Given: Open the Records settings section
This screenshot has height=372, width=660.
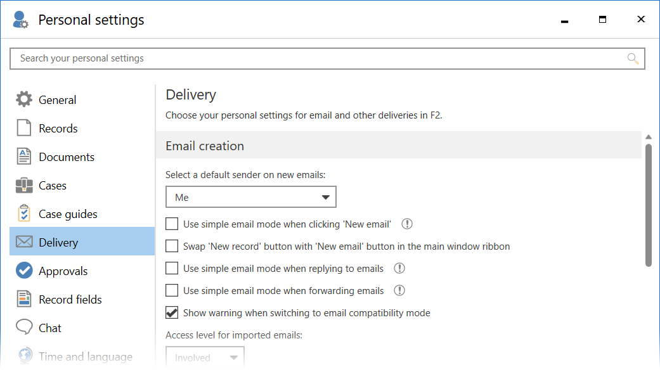Looking at the screenshot, I should (82, 129).
